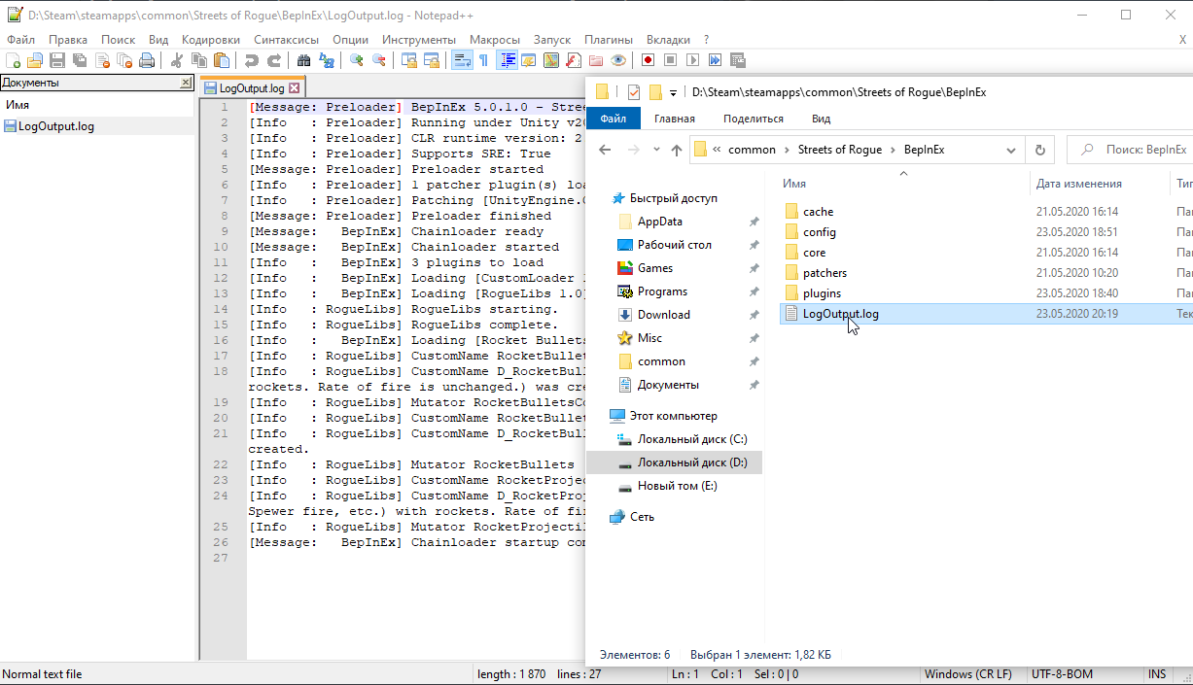Open the Синтаксисы menu
Screen dimensions: 1193x685
tap(287, 40)
